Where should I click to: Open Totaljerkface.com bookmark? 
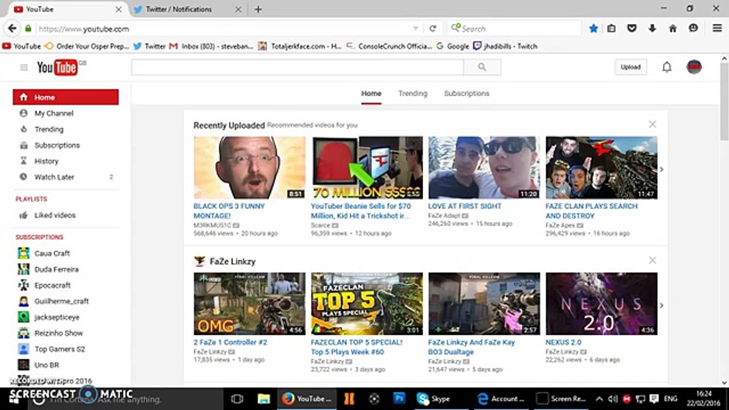click(299, 46)
